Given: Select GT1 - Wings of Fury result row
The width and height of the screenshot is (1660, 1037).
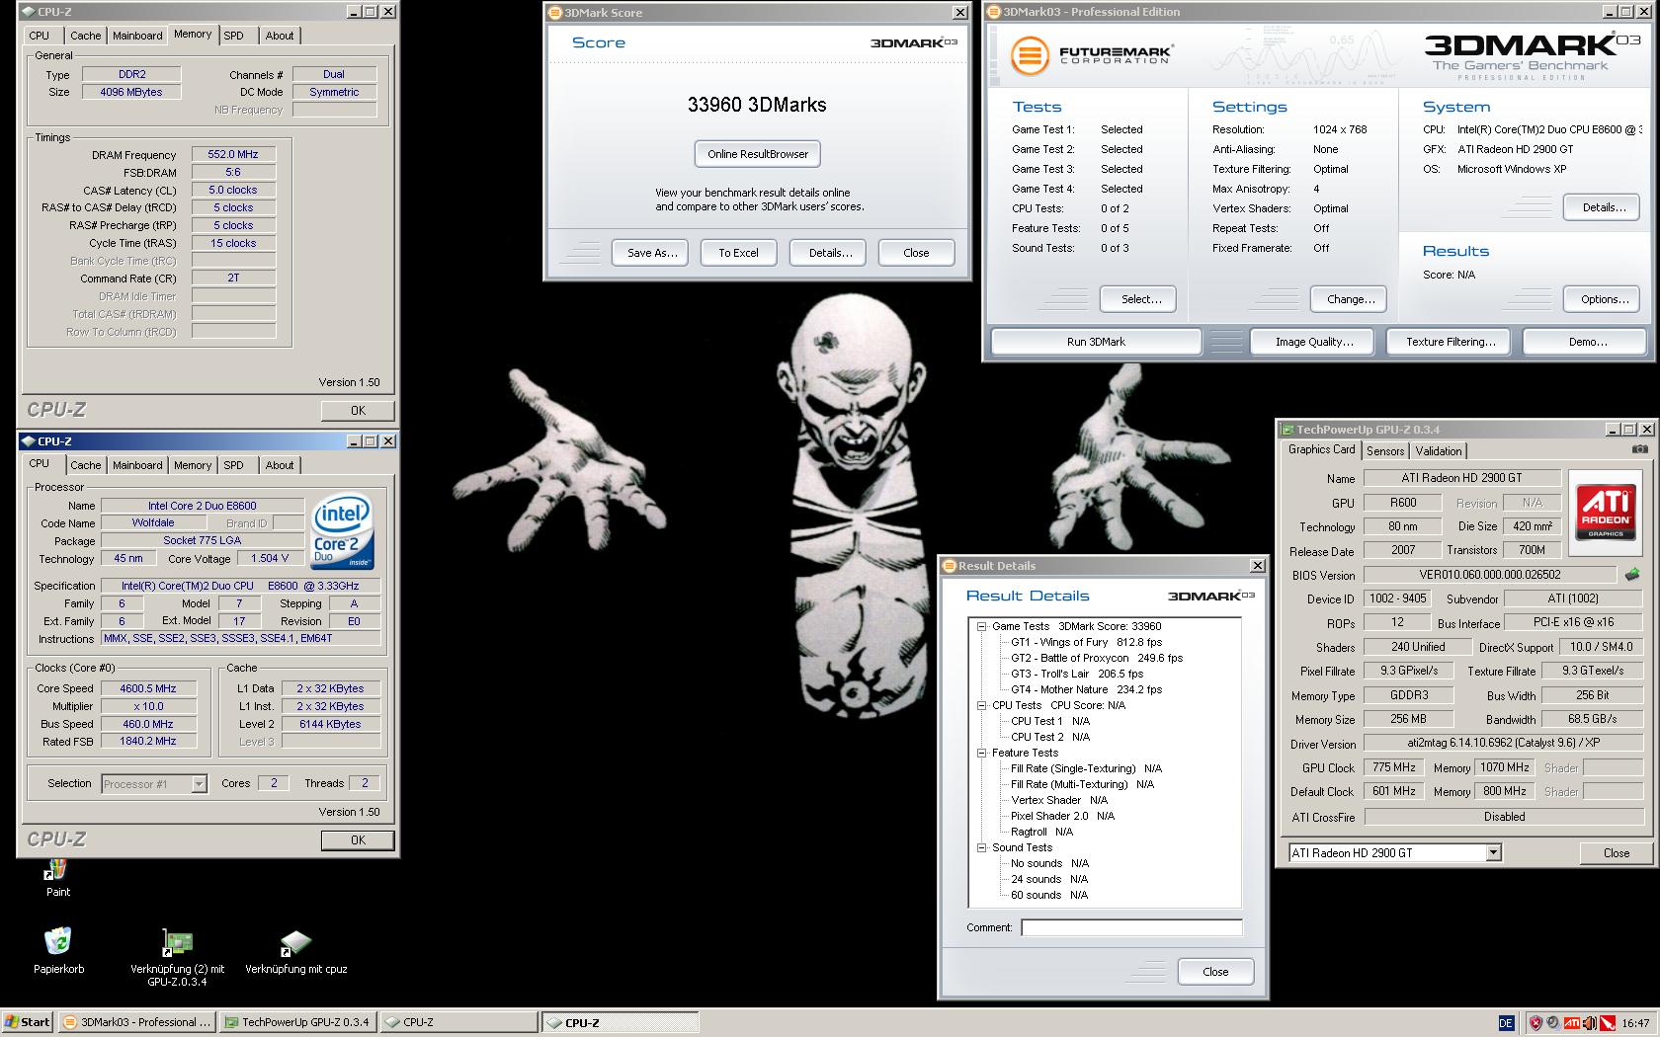Looking at the screenshot, I should coord(1086,642).
